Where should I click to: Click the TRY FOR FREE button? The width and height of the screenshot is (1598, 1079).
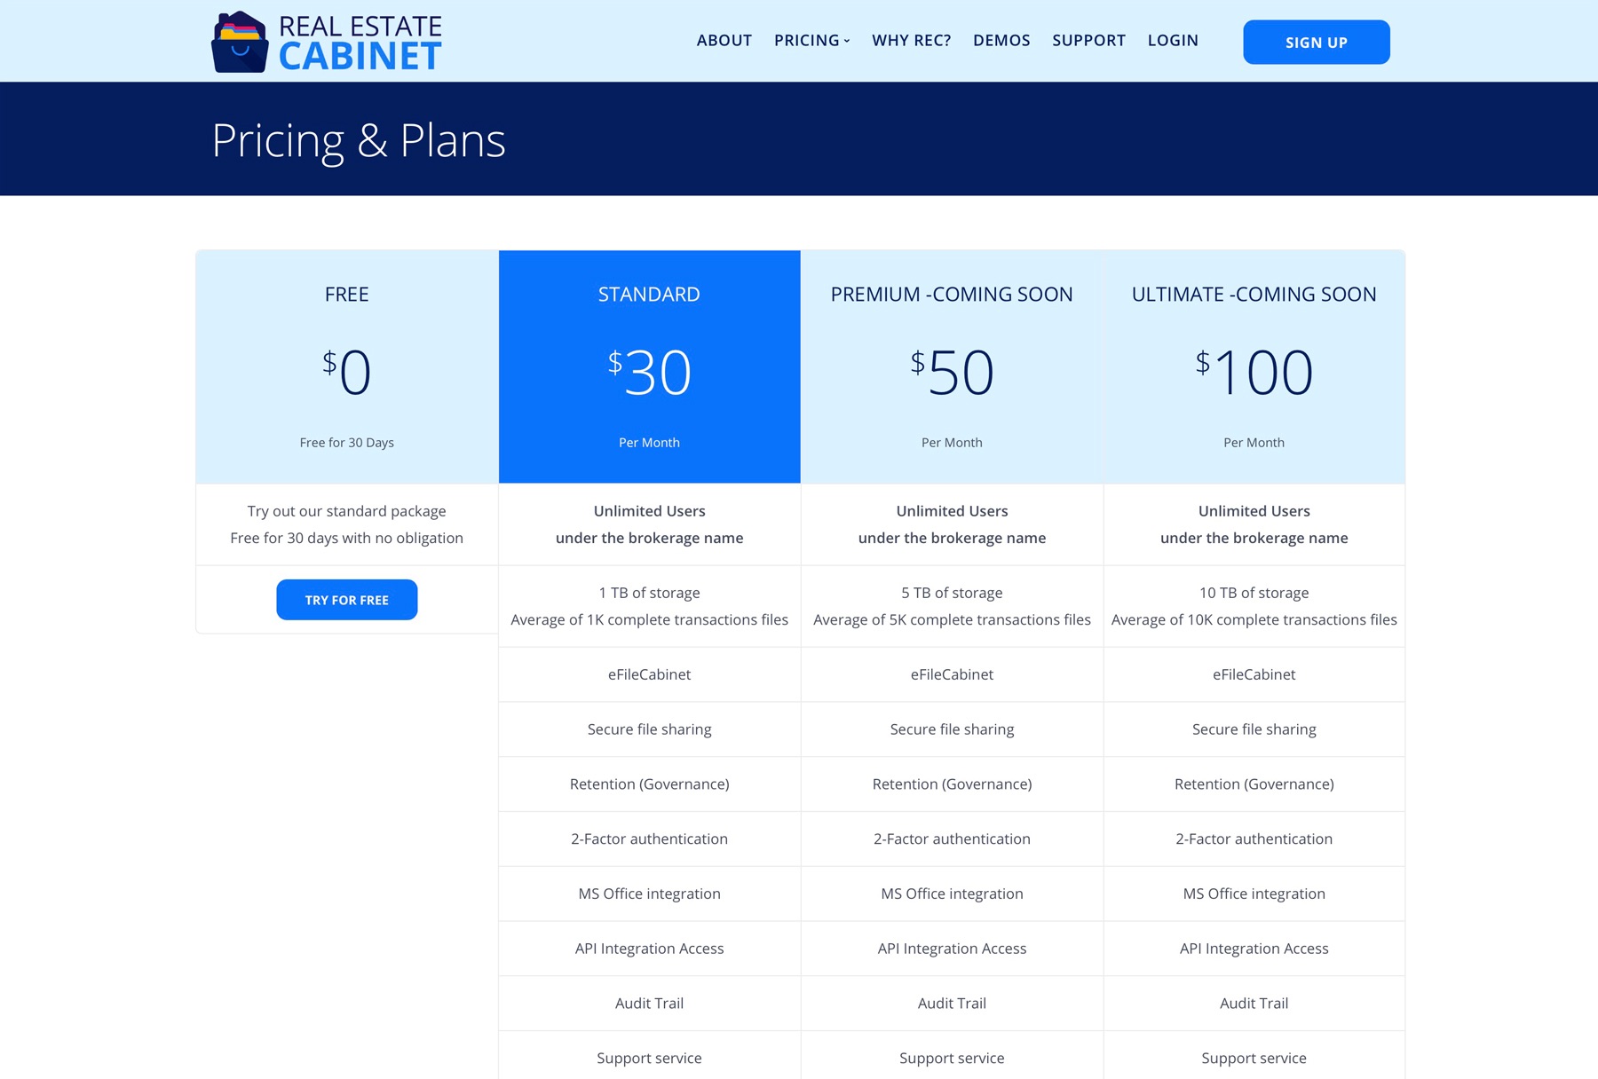(346, 599)
